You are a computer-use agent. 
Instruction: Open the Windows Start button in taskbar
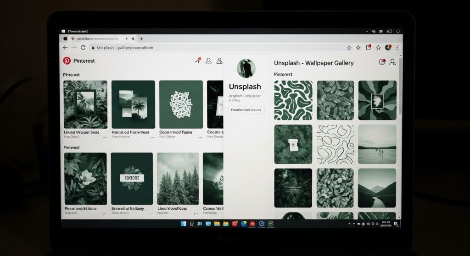[x=184, y=223]
